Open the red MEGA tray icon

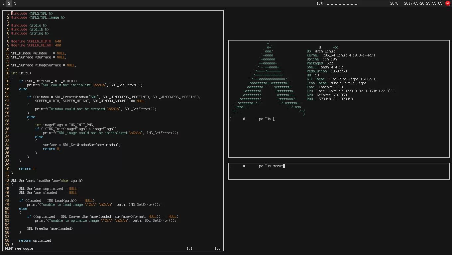coord(448,3)
